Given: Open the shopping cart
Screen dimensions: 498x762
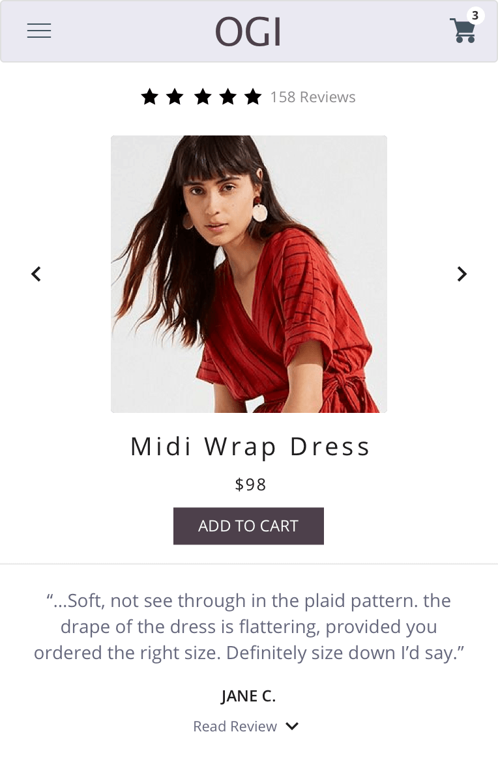Looking at the screenshot, I should click(x=462, y=31).
